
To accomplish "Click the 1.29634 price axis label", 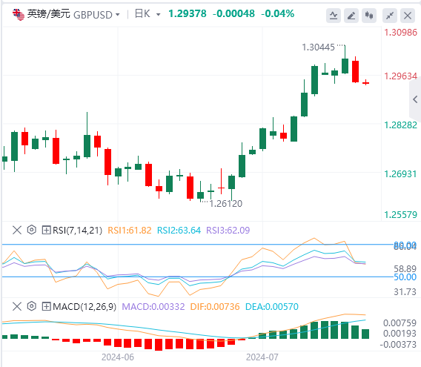I will click(400, 76).
